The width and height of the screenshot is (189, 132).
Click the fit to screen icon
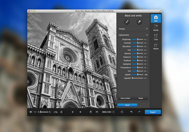click(x=31, y=112)
